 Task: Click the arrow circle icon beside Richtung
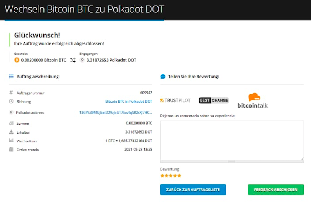click(11, 101)
